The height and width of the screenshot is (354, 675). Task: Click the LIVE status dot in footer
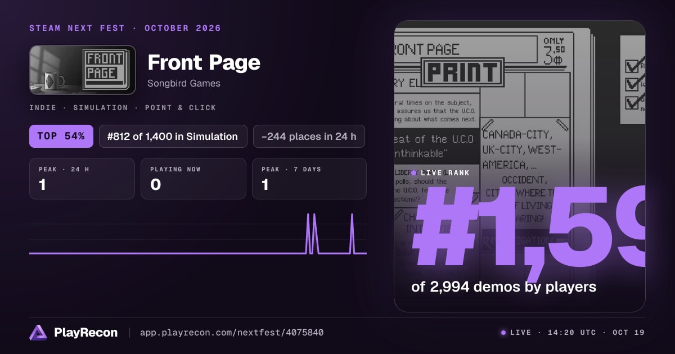pyautogui.click(x=503, y=333)
